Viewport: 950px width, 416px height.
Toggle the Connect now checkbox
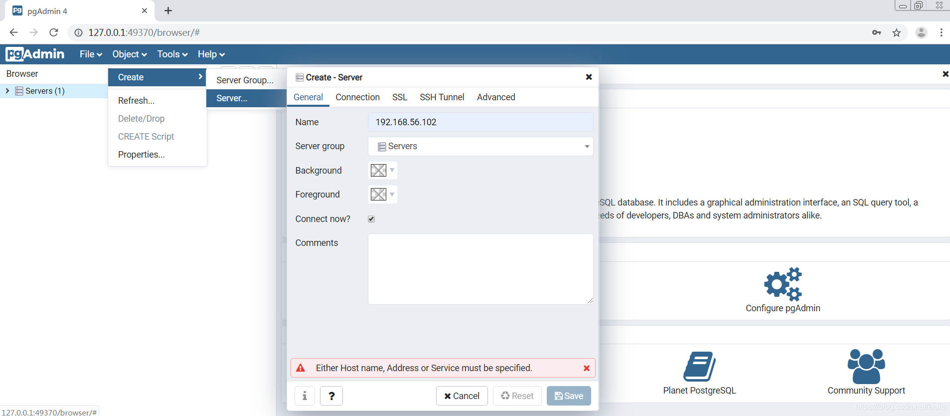371,219
